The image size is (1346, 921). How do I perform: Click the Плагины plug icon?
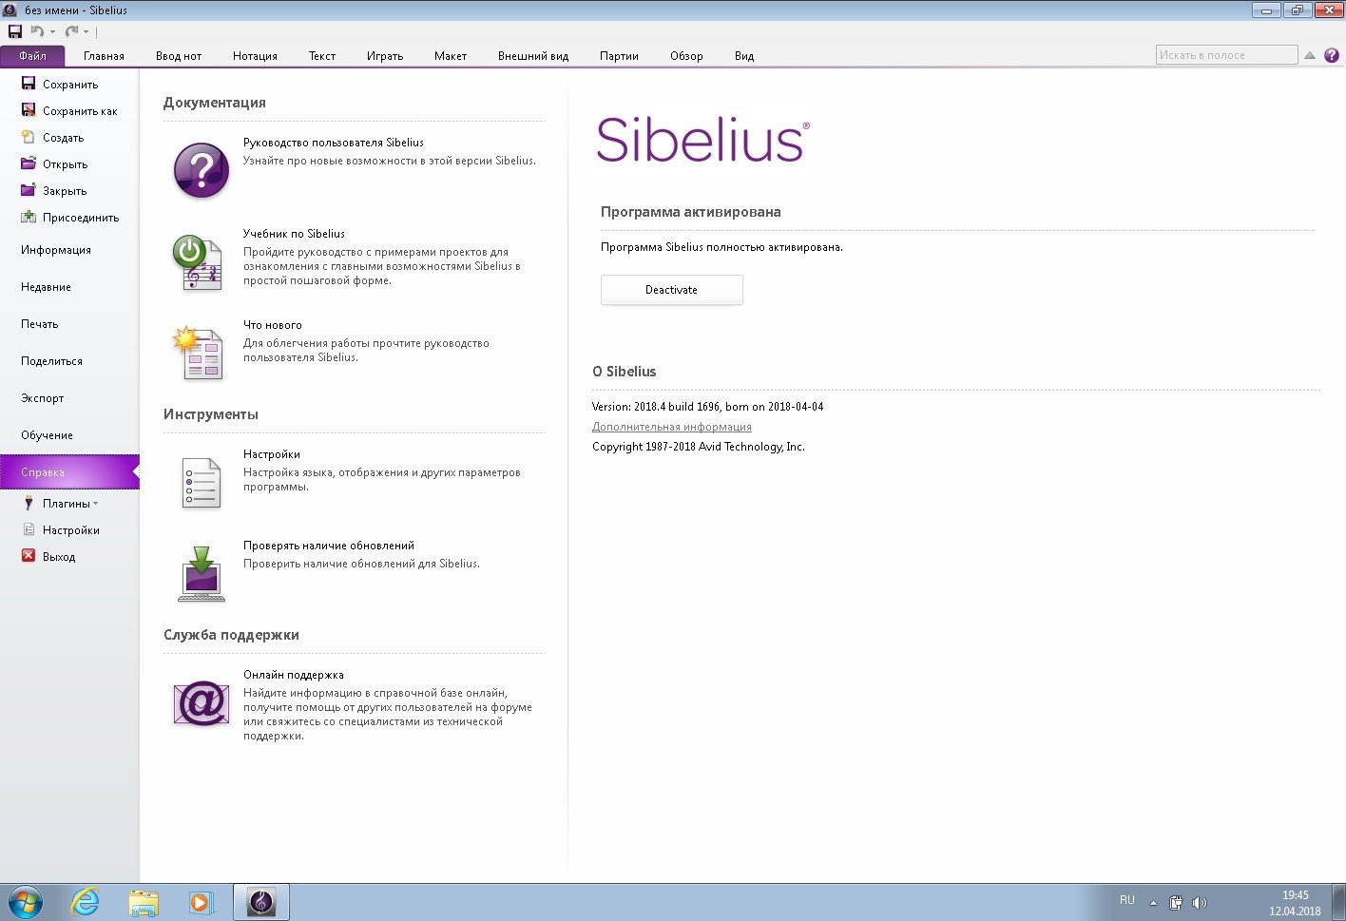pos(29,503)
